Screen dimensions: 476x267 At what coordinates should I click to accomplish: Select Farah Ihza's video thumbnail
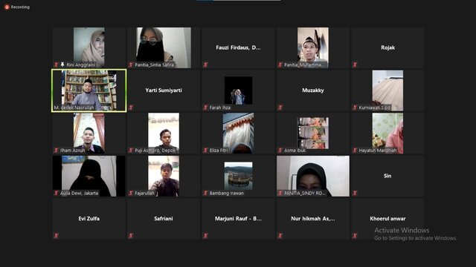[x=238, y=90]
